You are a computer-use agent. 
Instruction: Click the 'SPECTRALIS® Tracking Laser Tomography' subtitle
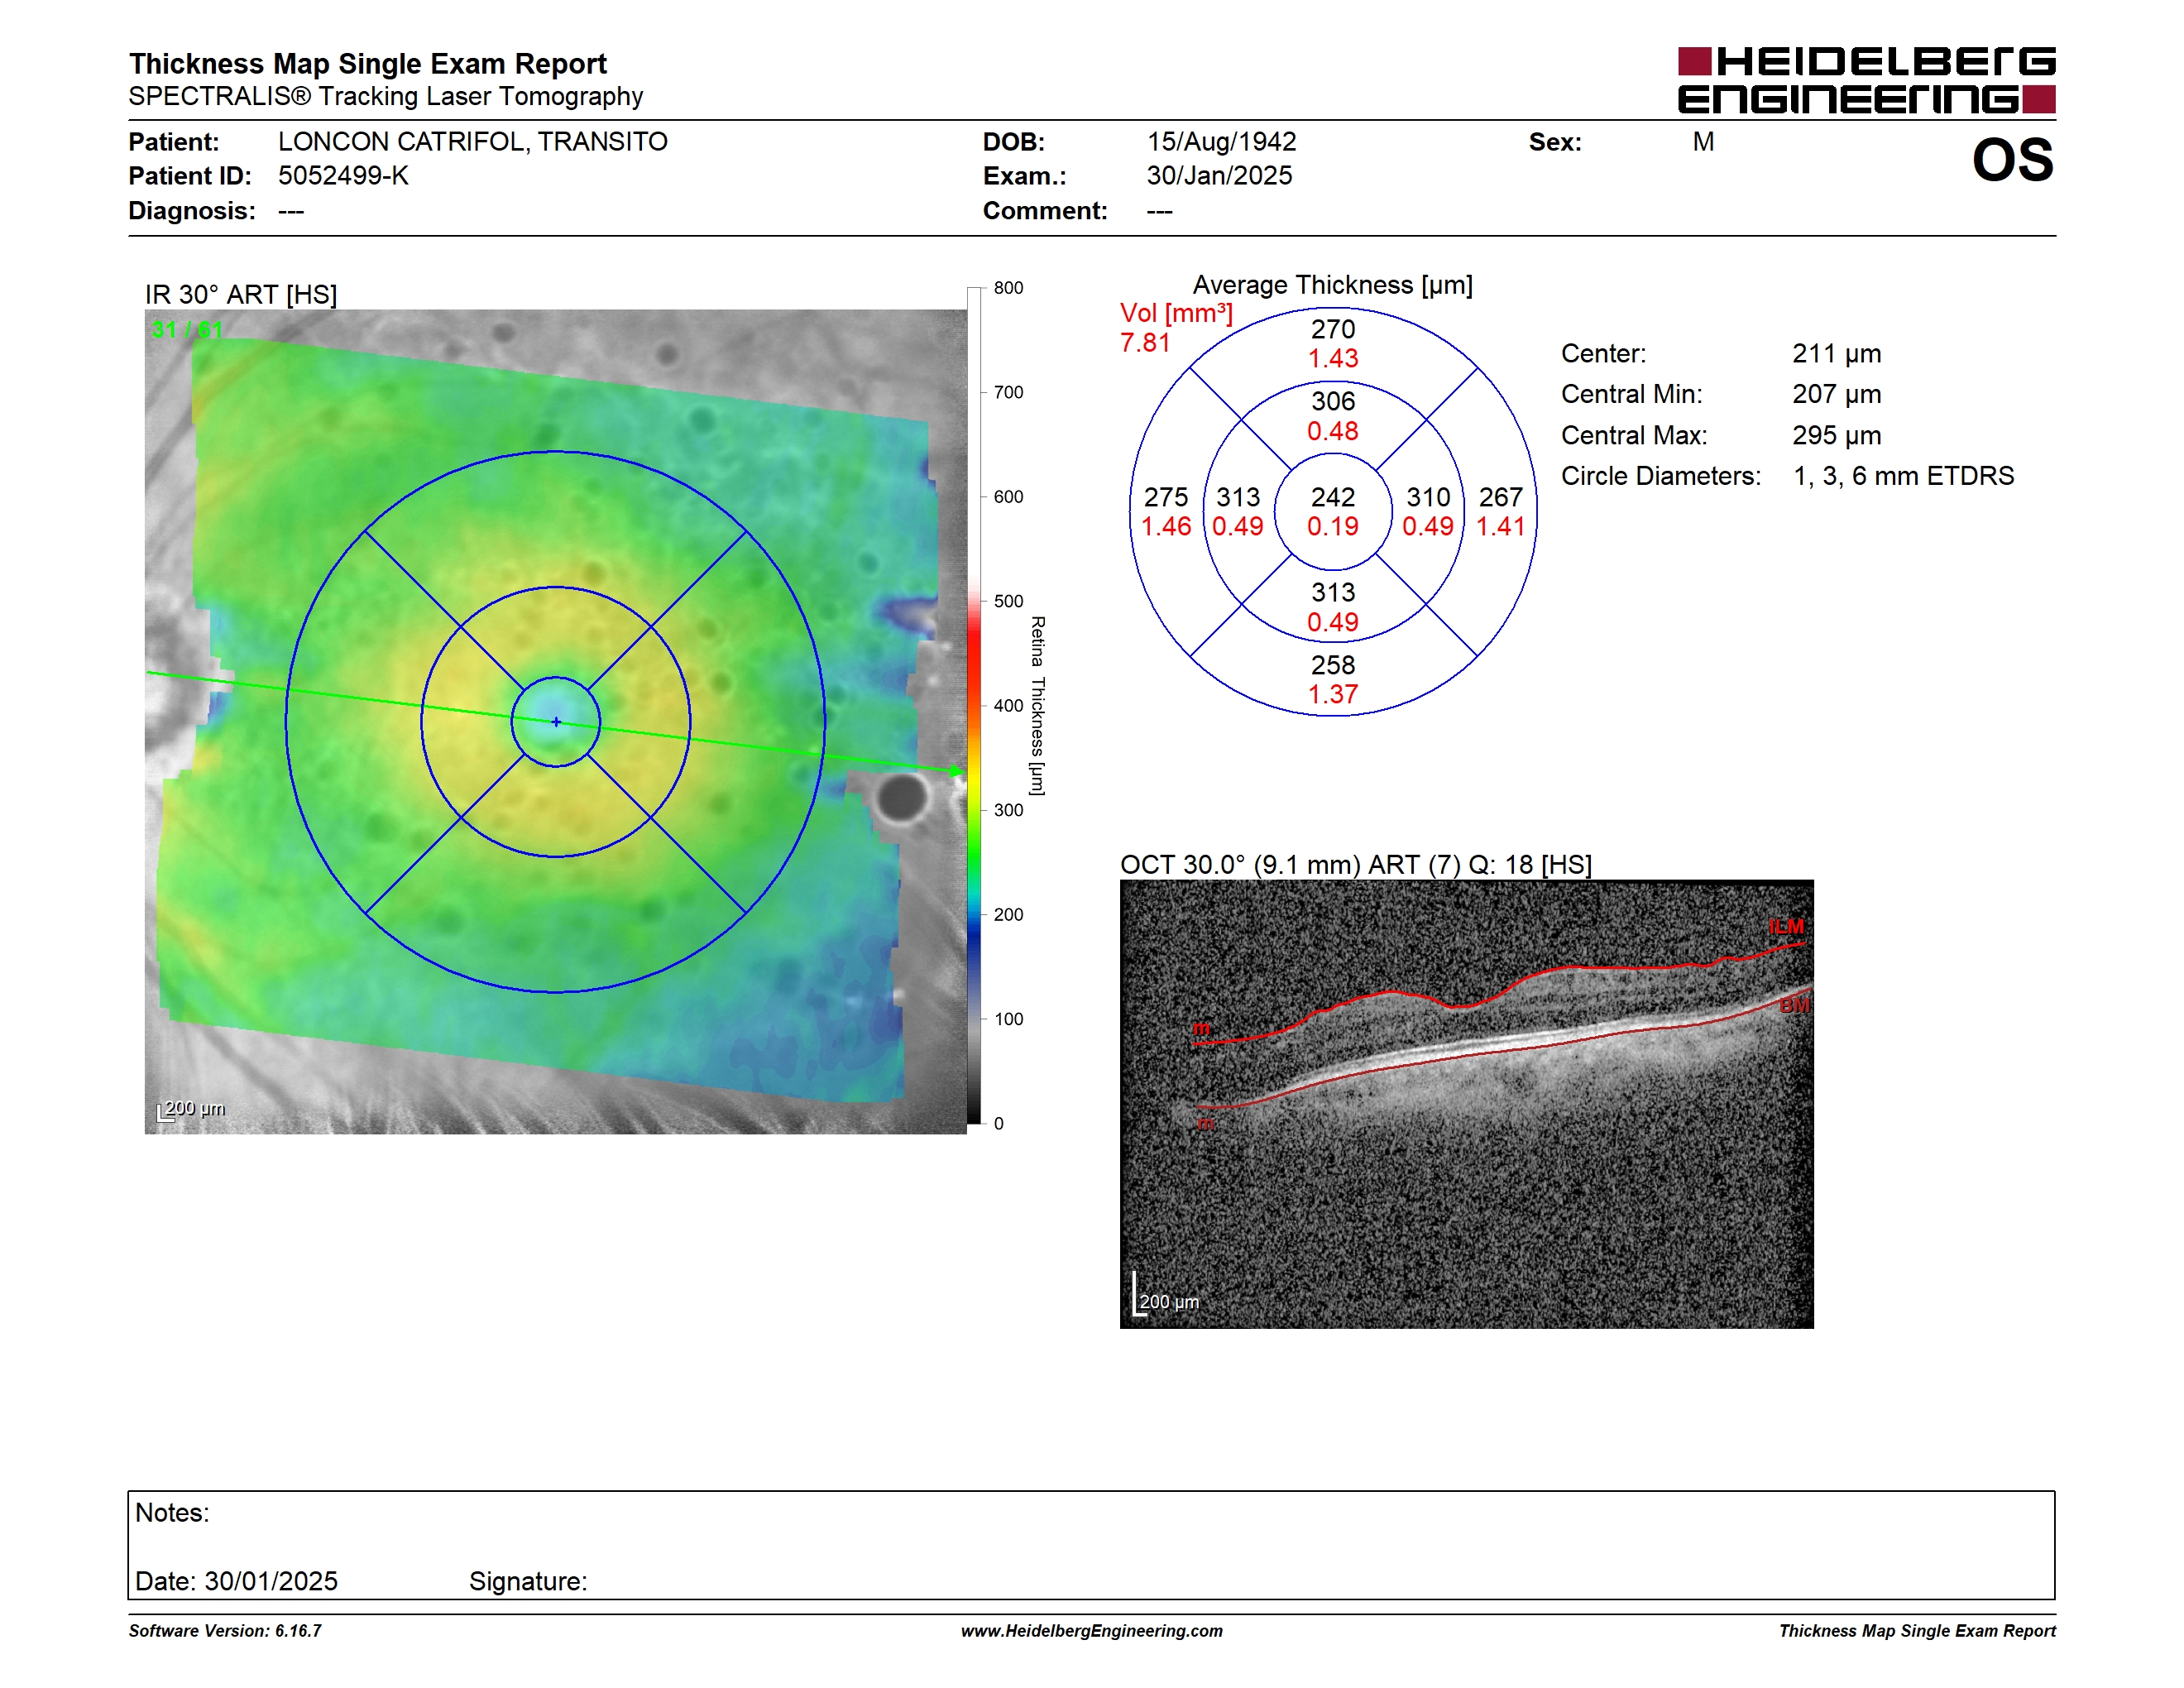click(385, 96)
